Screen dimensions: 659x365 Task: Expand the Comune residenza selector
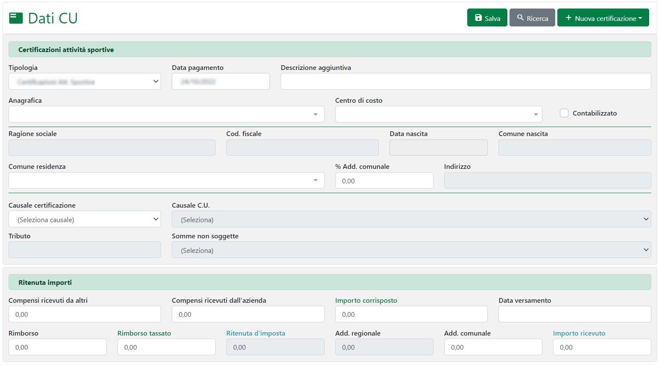[166, 180]
